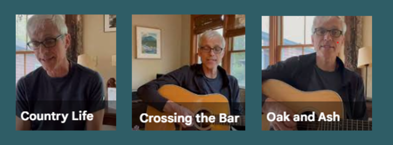The width and height of the screenshot is (393, 145).
Task: Click the wall picture frame in Country Life thumbnail
Action: click(110, 23)
